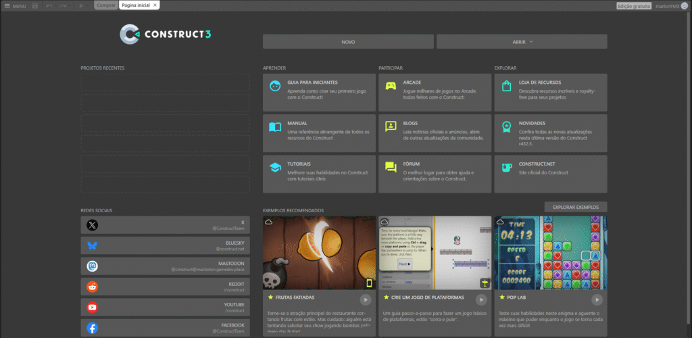The image size is (692, 338).
Task: Open the BLOGS card title
Action: click(410, 124)
